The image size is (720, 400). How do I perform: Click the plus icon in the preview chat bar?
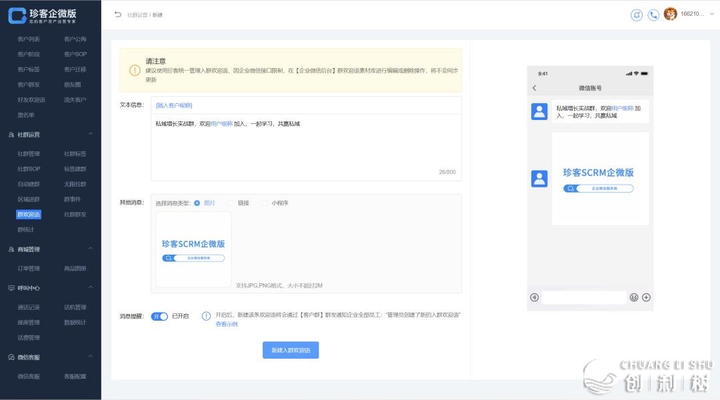click(x=646, y=297)
